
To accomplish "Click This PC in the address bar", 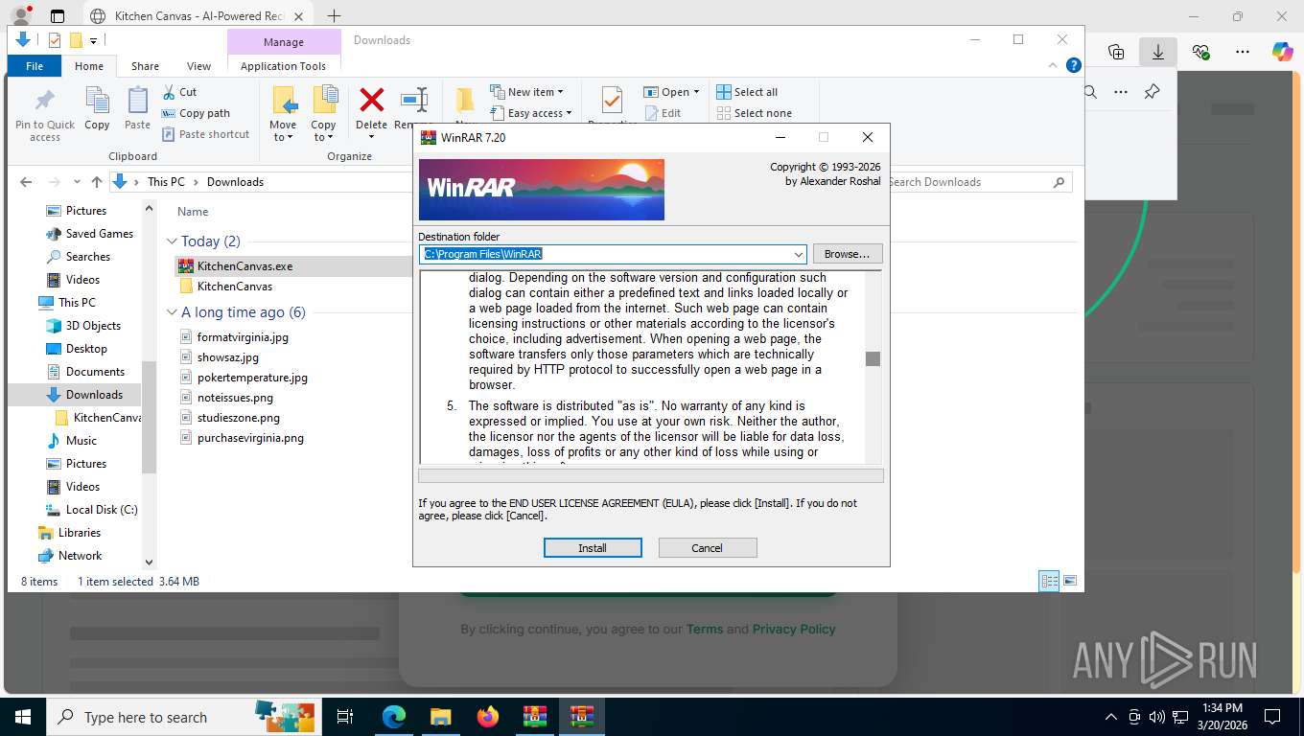I will click(x=166, y=182).
